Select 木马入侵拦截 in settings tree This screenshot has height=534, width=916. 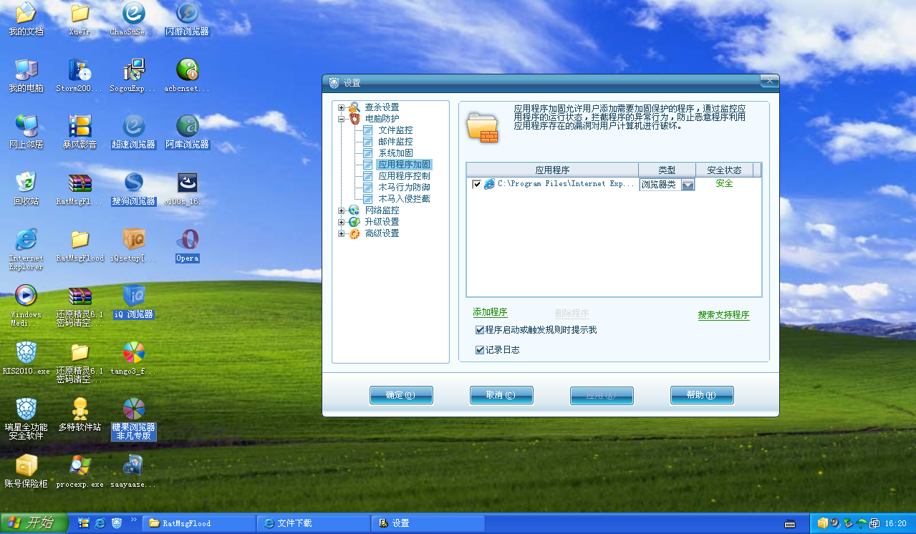tap(404, 199)
